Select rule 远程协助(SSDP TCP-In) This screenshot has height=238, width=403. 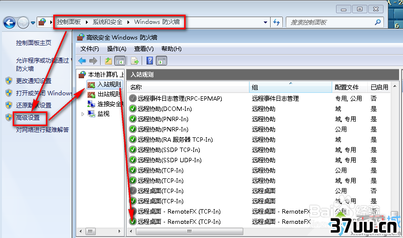coord(169,150)
